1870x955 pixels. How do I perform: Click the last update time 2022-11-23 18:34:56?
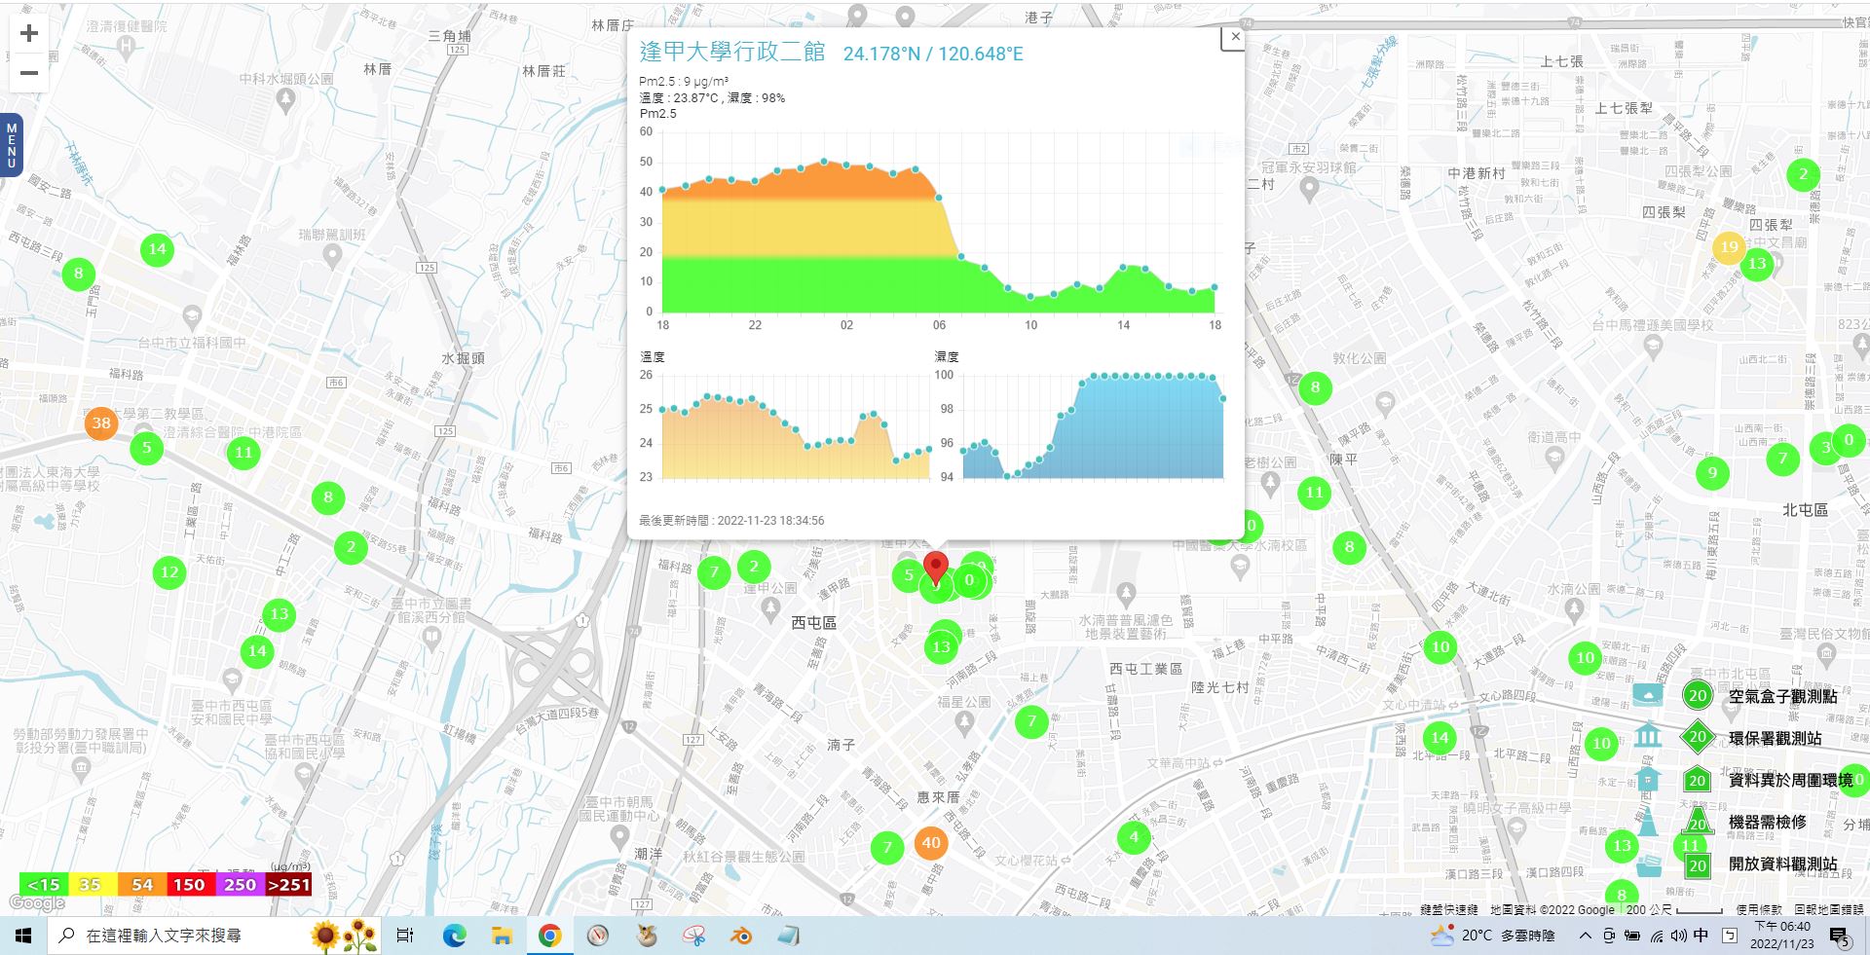(770, 521)
